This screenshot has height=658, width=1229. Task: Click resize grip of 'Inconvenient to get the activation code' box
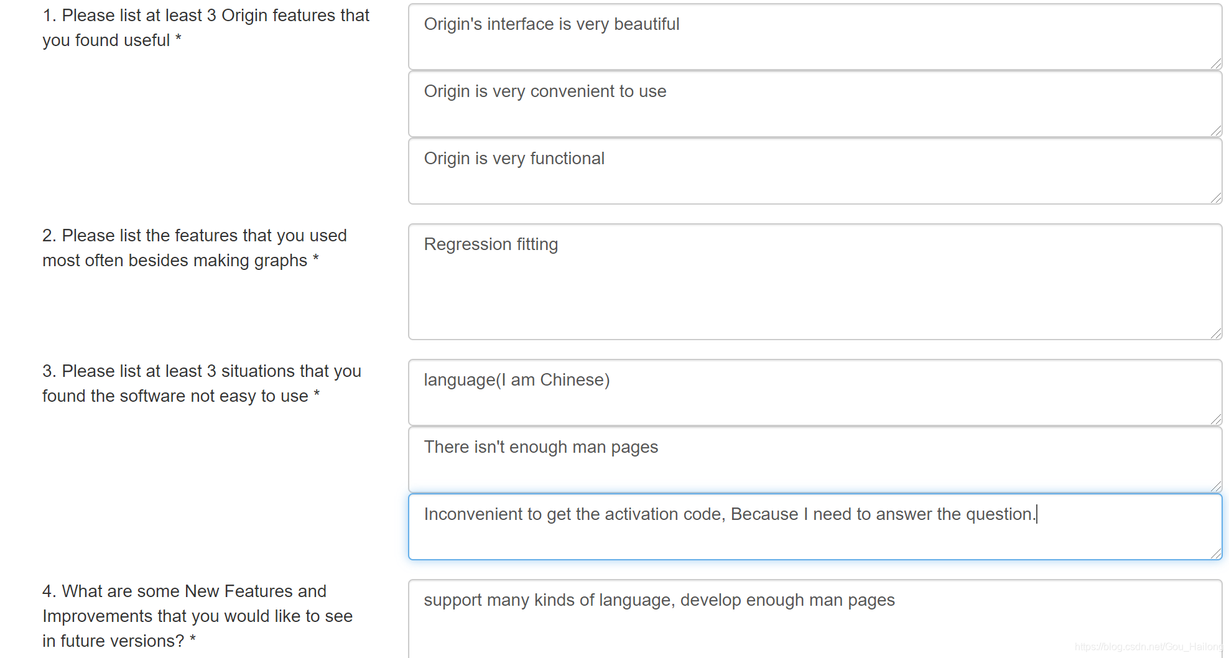pyautogui.click(x=1216, y=554)
